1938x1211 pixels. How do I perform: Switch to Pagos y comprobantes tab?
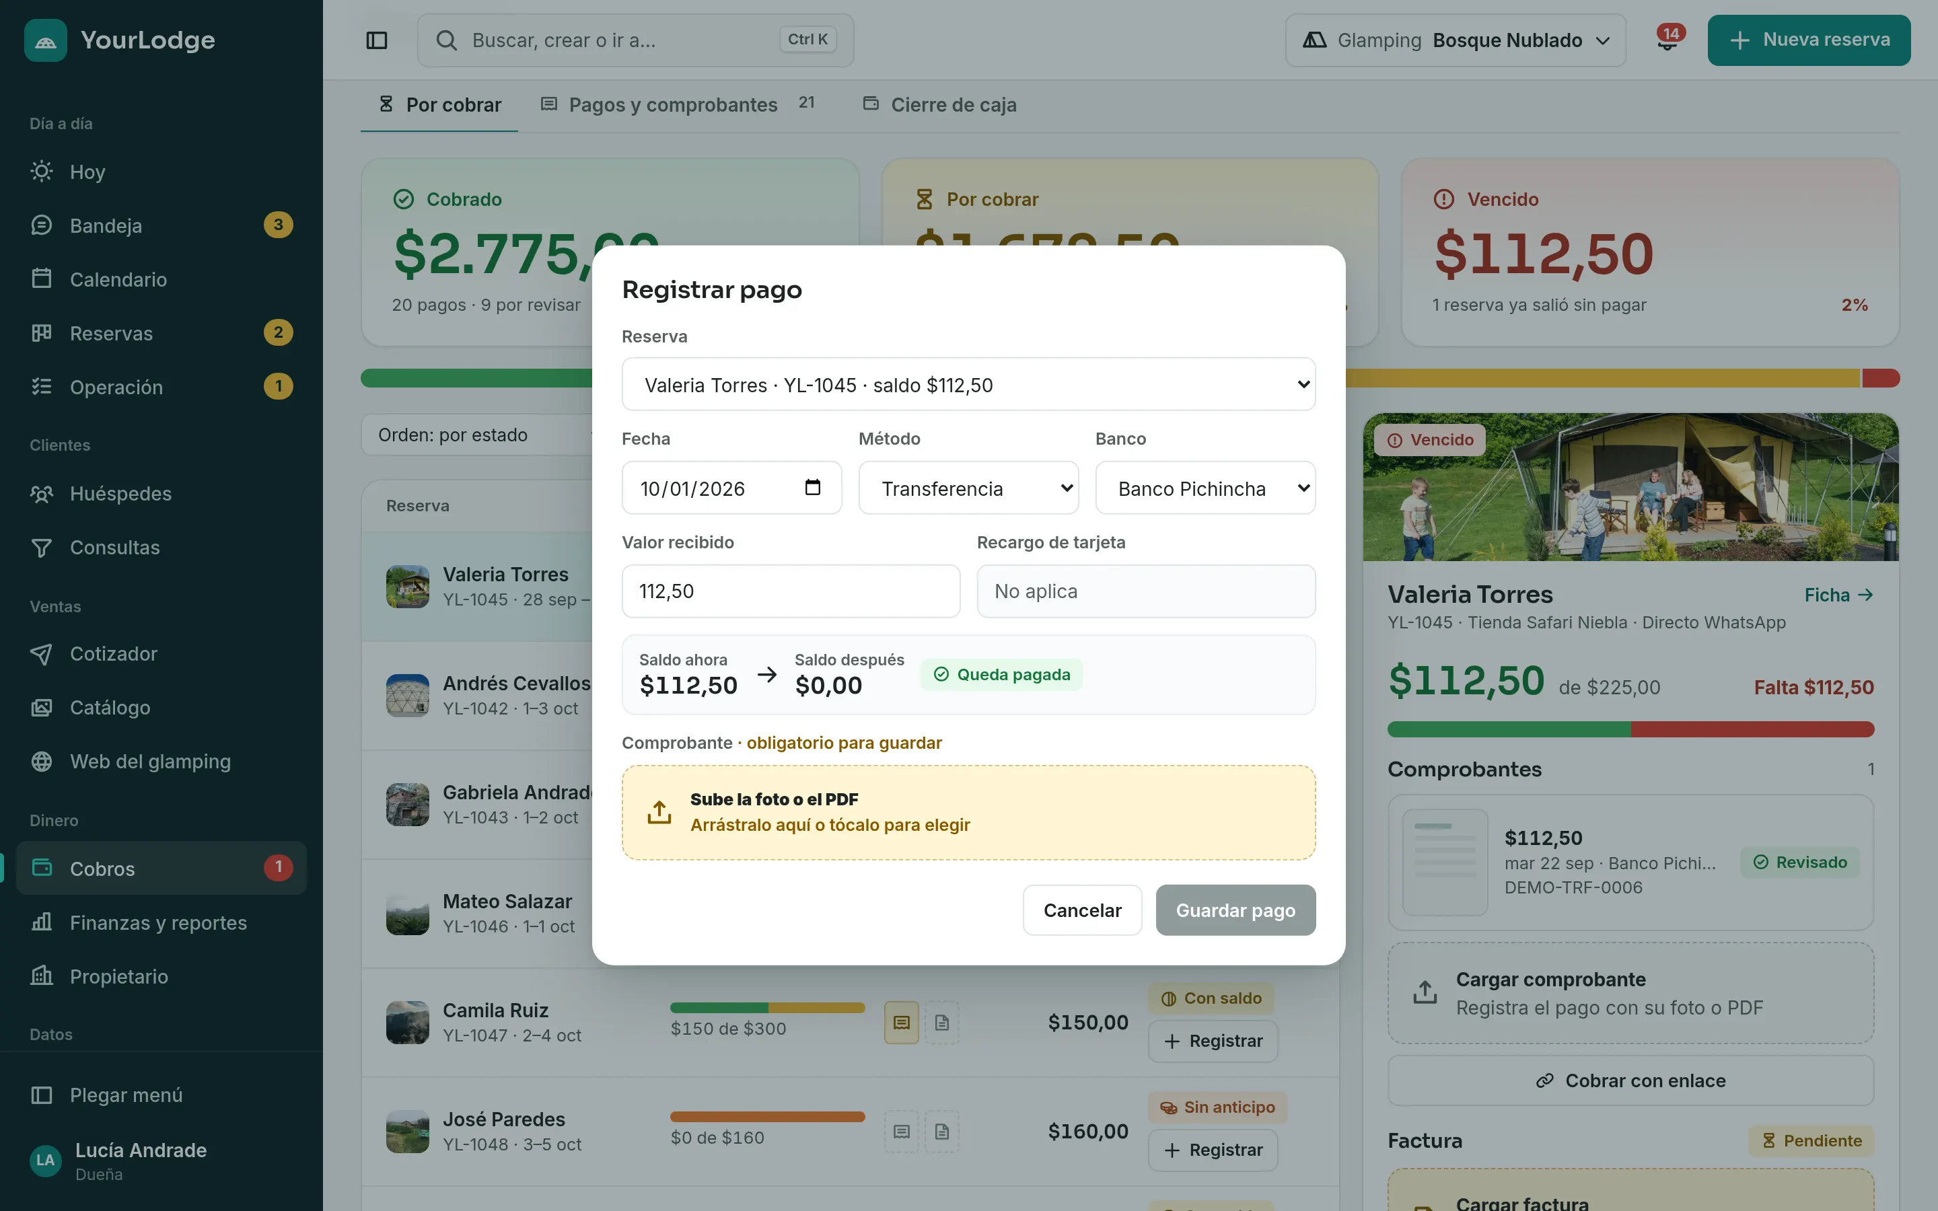[678, 105]
